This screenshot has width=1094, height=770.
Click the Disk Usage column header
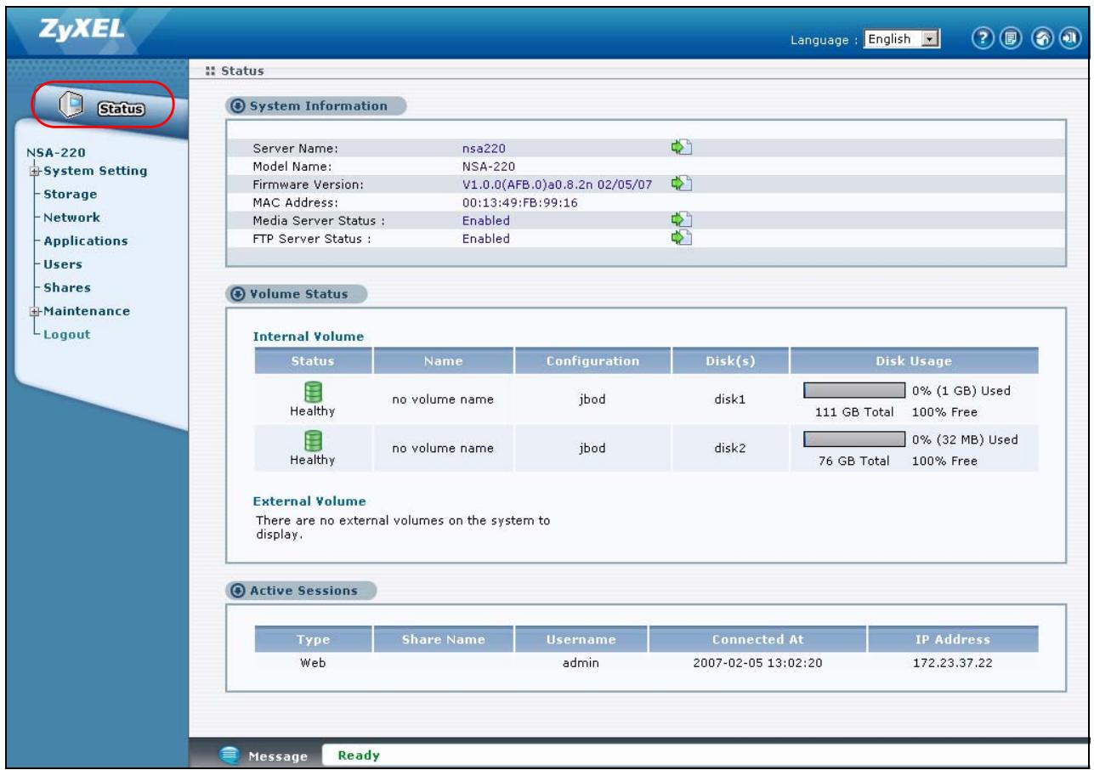point(915,360)
